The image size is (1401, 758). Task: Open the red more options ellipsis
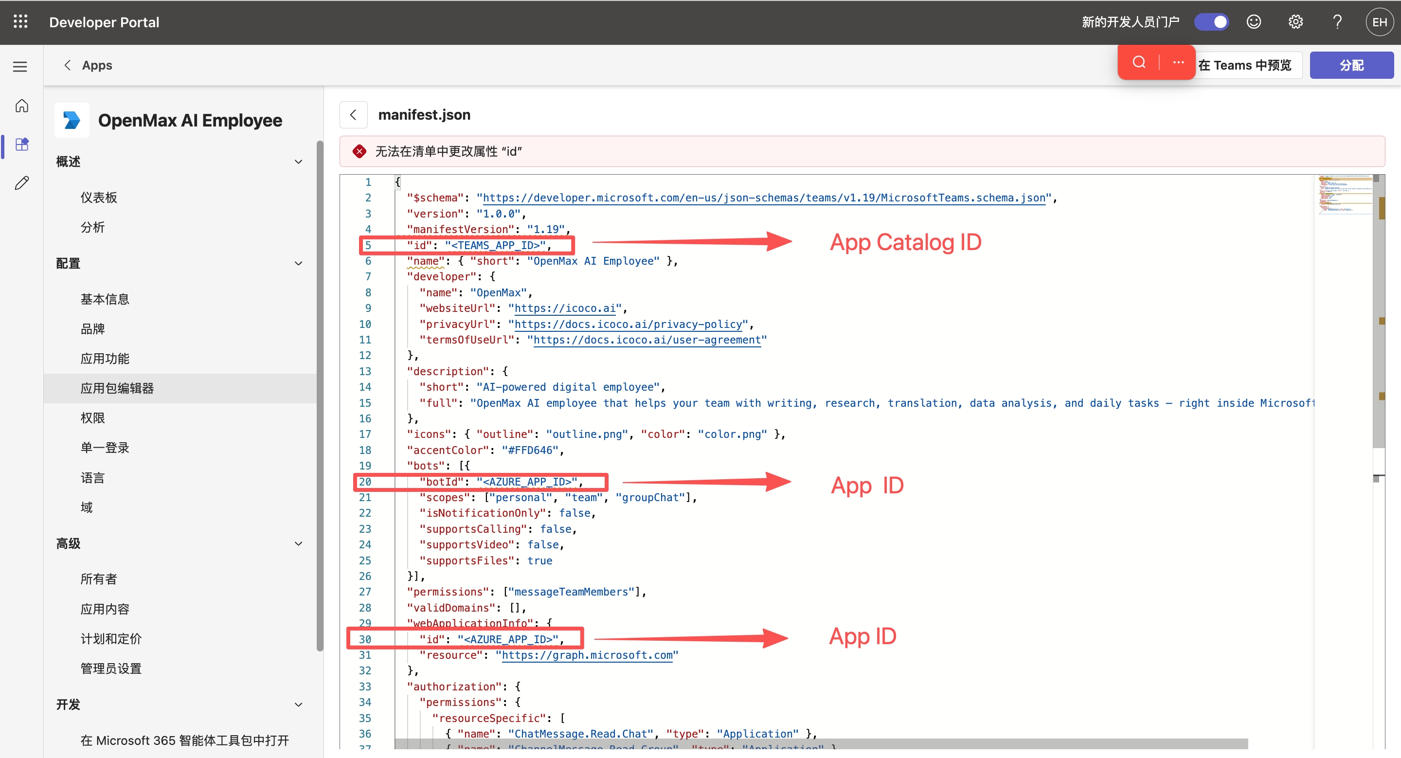pos(1178,62)
